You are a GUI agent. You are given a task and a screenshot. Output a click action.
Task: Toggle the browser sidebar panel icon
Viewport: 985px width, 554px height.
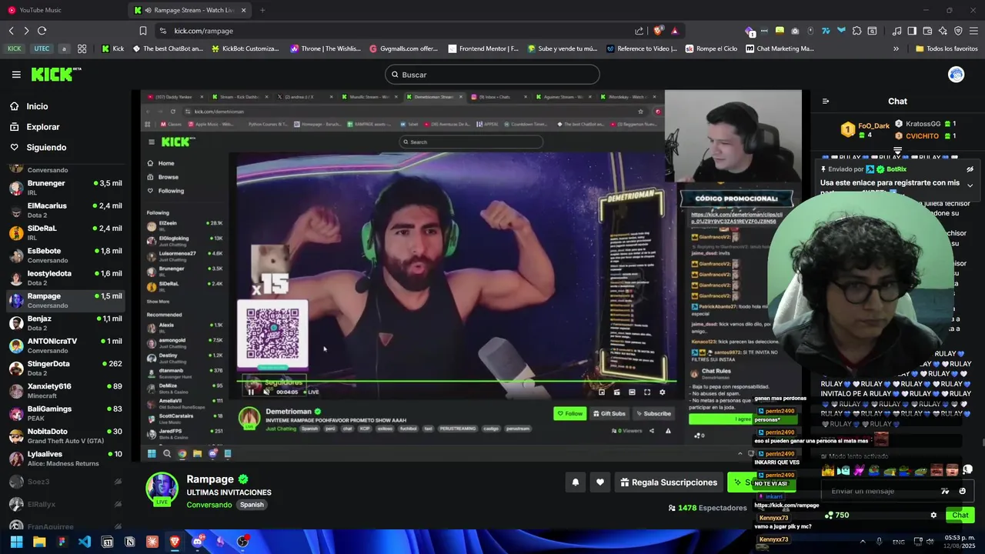coord(912,31)
